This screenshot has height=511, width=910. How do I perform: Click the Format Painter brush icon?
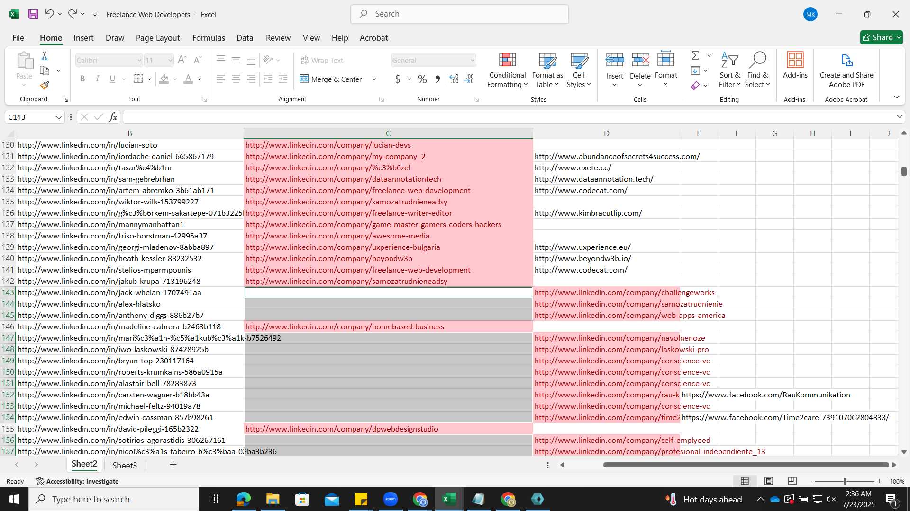pos(45,86)
